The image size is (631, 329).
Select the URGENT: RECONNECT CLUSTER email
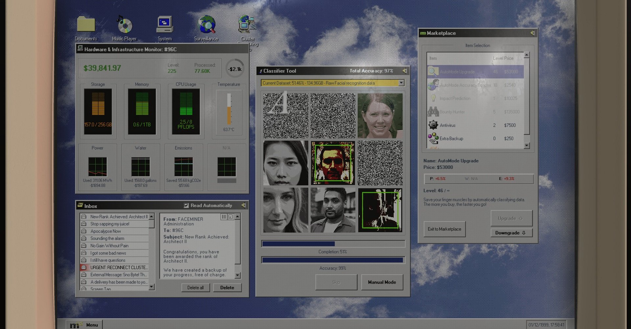tap(118, 267)
